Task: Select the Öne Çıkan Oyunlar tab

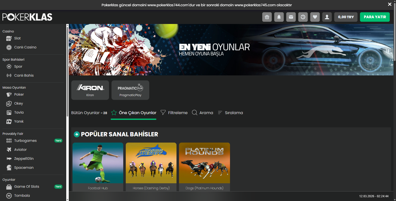Action: tap(133, 113)
